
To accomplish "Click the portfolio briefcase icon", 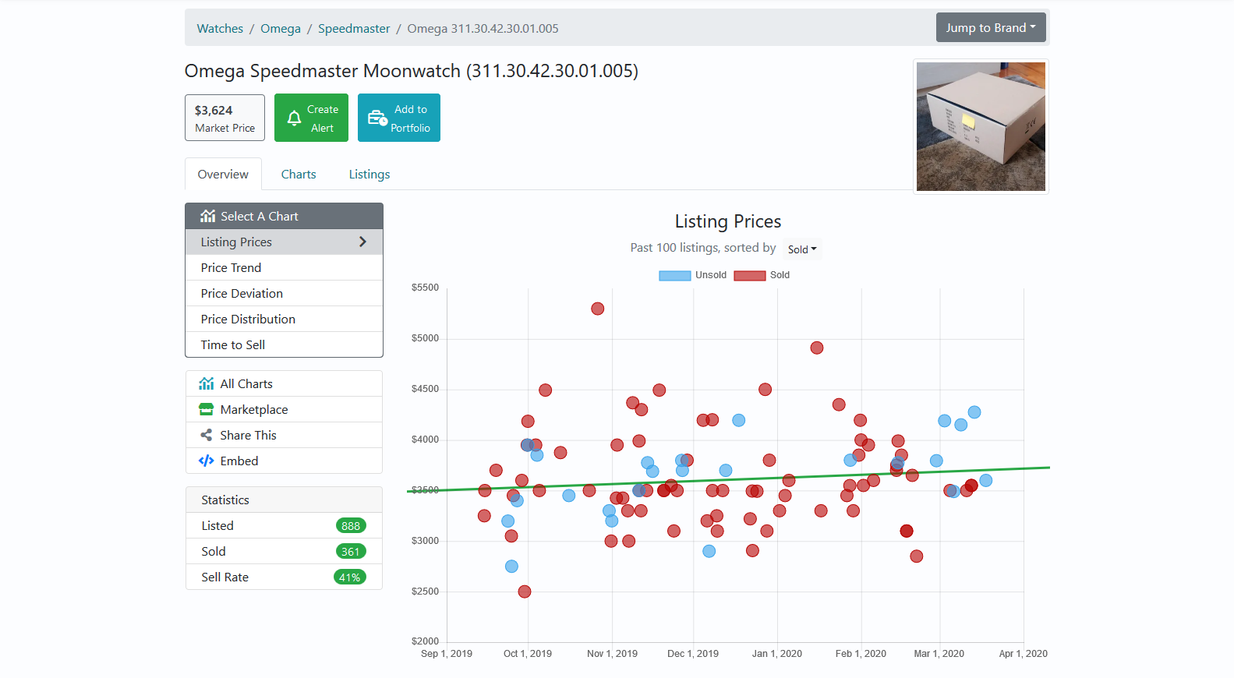I will (x=377, y=118).
